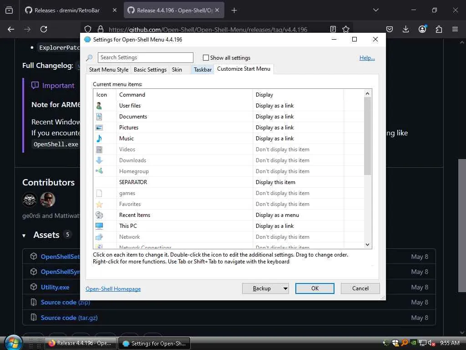Open the Windows Start orb
Viewport: 466px width, 350px height.
pyautogui.click(x=13, y=343)
